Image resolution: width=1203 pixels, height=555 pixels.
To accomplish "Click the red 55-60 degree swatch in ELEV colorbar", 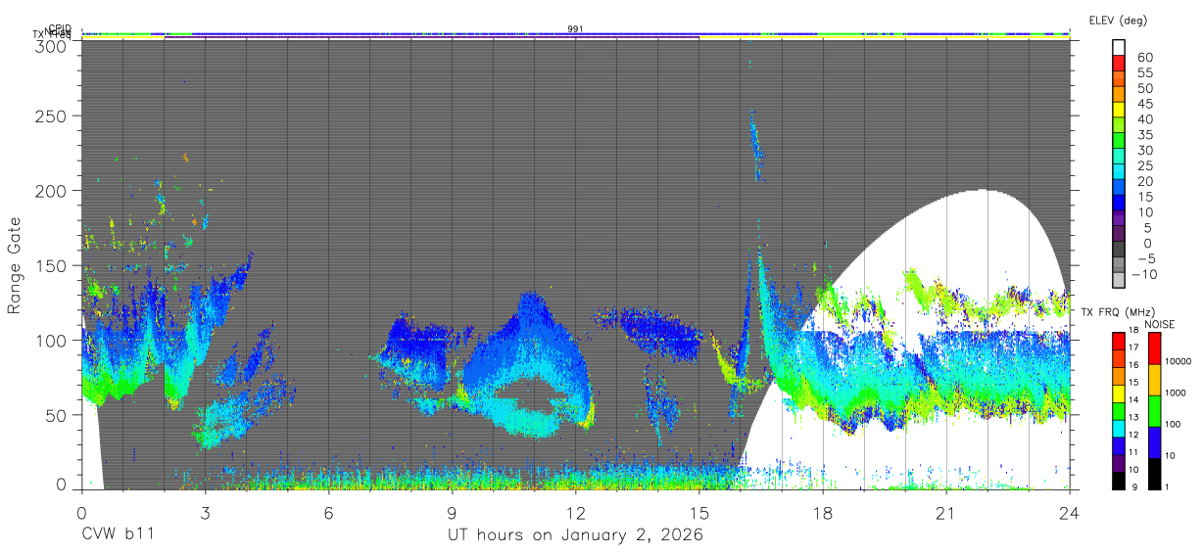I will coord(1119,63).
